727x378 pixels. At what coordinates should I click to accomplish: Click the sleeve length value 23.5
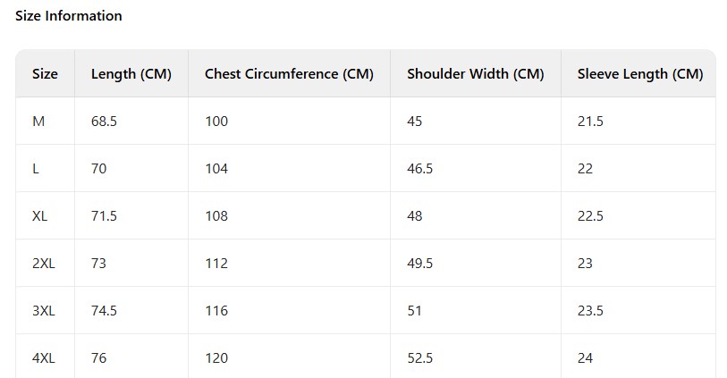tap(590, 311)
